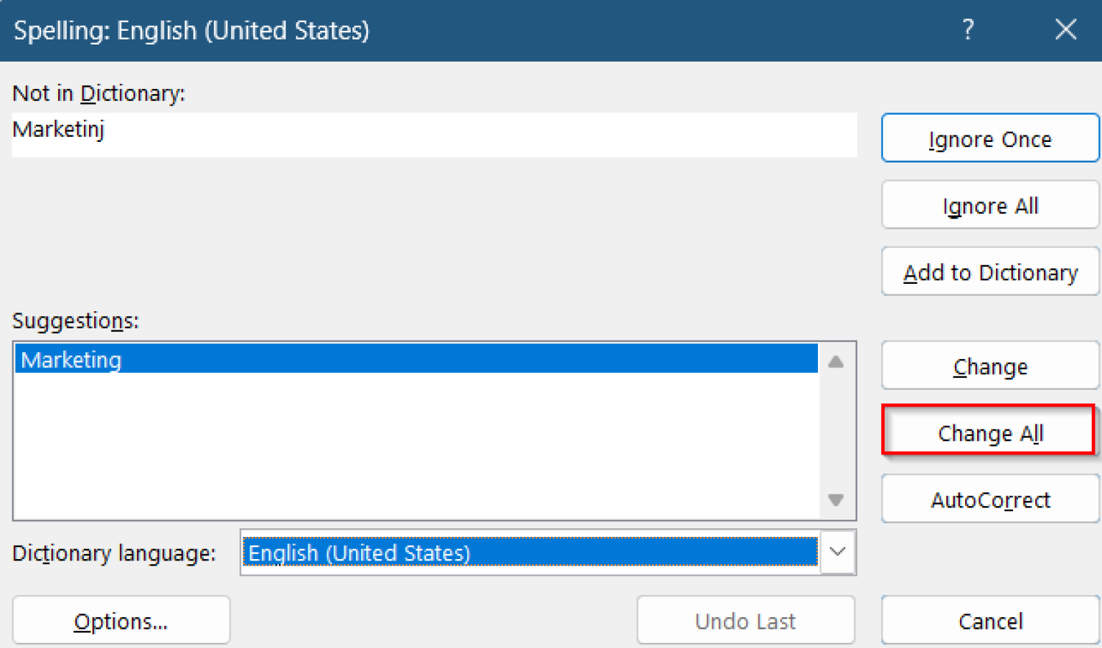Click the scroll up arrow in Suggestions
This screenshot has width=1102, height=648.
pos(835,361)
